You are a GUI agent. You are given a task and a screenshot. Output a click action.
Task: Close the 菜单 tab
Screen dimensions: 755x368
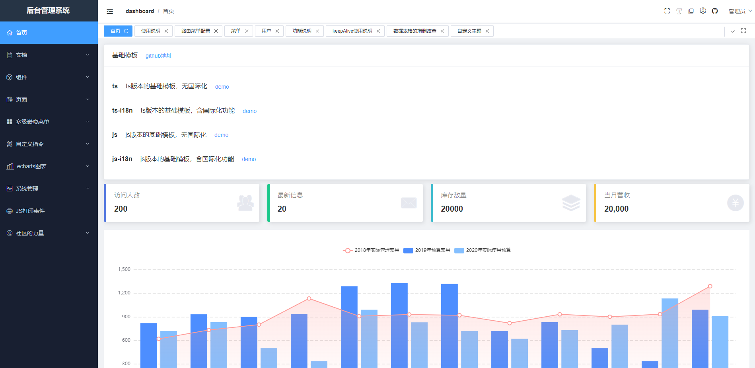[x=247, y=31]
